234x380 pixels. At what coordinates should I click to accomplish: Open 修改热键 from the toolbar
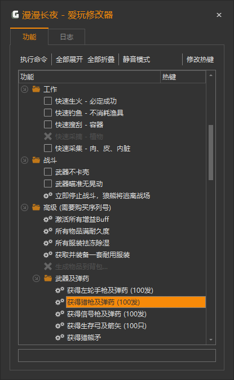click(x=200, y=59)
